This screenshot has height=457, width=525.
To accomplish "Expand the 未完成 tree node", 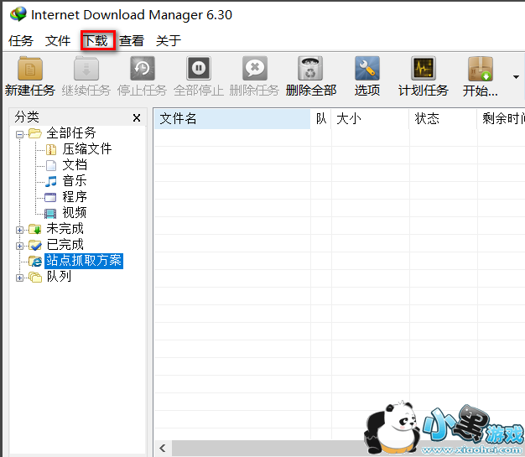I will (x=20, y=230).
